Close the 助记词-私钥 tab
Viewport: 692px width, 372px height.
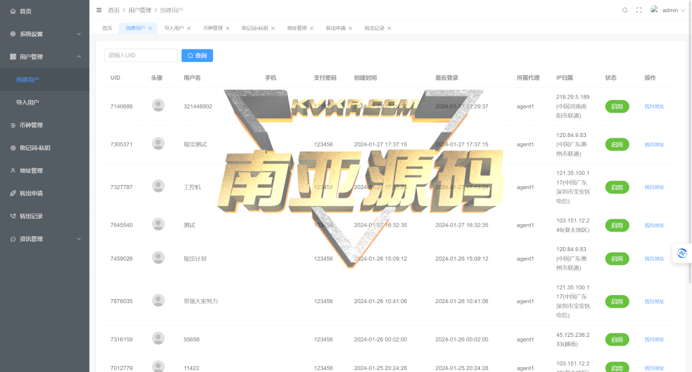click(273, 28)
